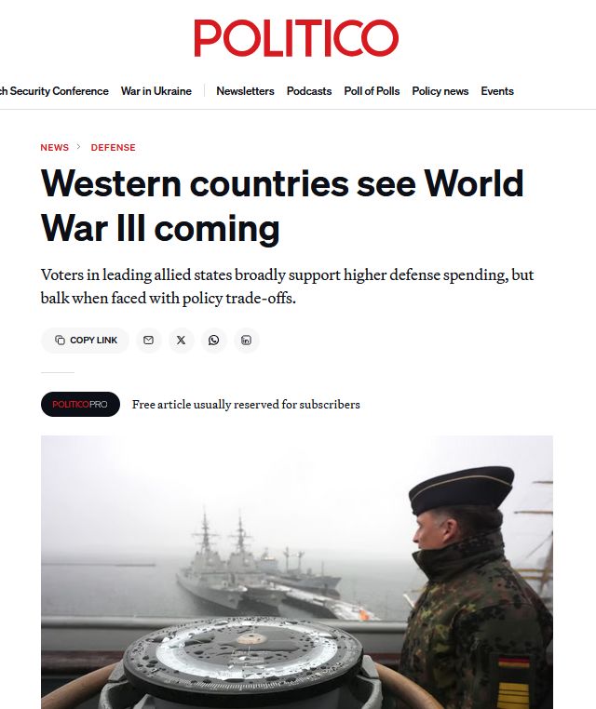Click the COPY LINK button
Image resolution: width=596 pixels, height=709 pixels.
tap(85, 340)
